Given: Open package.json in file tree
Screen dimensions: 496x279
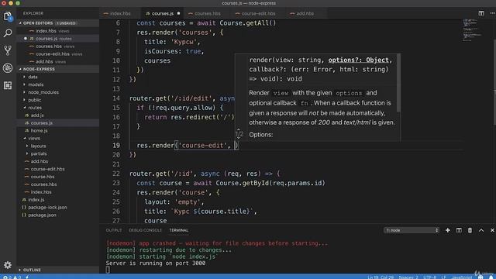Looking at the screenshot, I should pyautogui.click(x=57, y=215).
